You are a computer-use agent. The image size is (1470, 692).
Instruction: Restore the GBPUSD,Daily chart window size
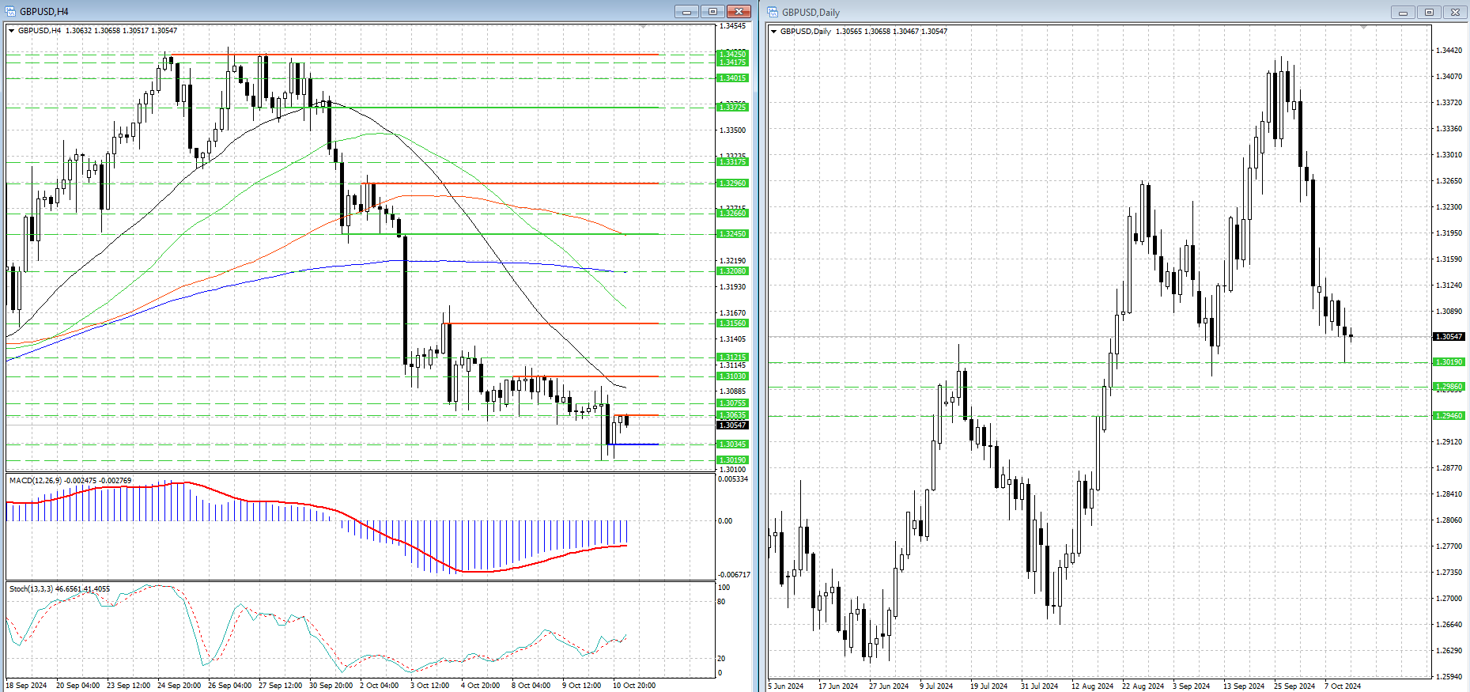[1429, 13]
